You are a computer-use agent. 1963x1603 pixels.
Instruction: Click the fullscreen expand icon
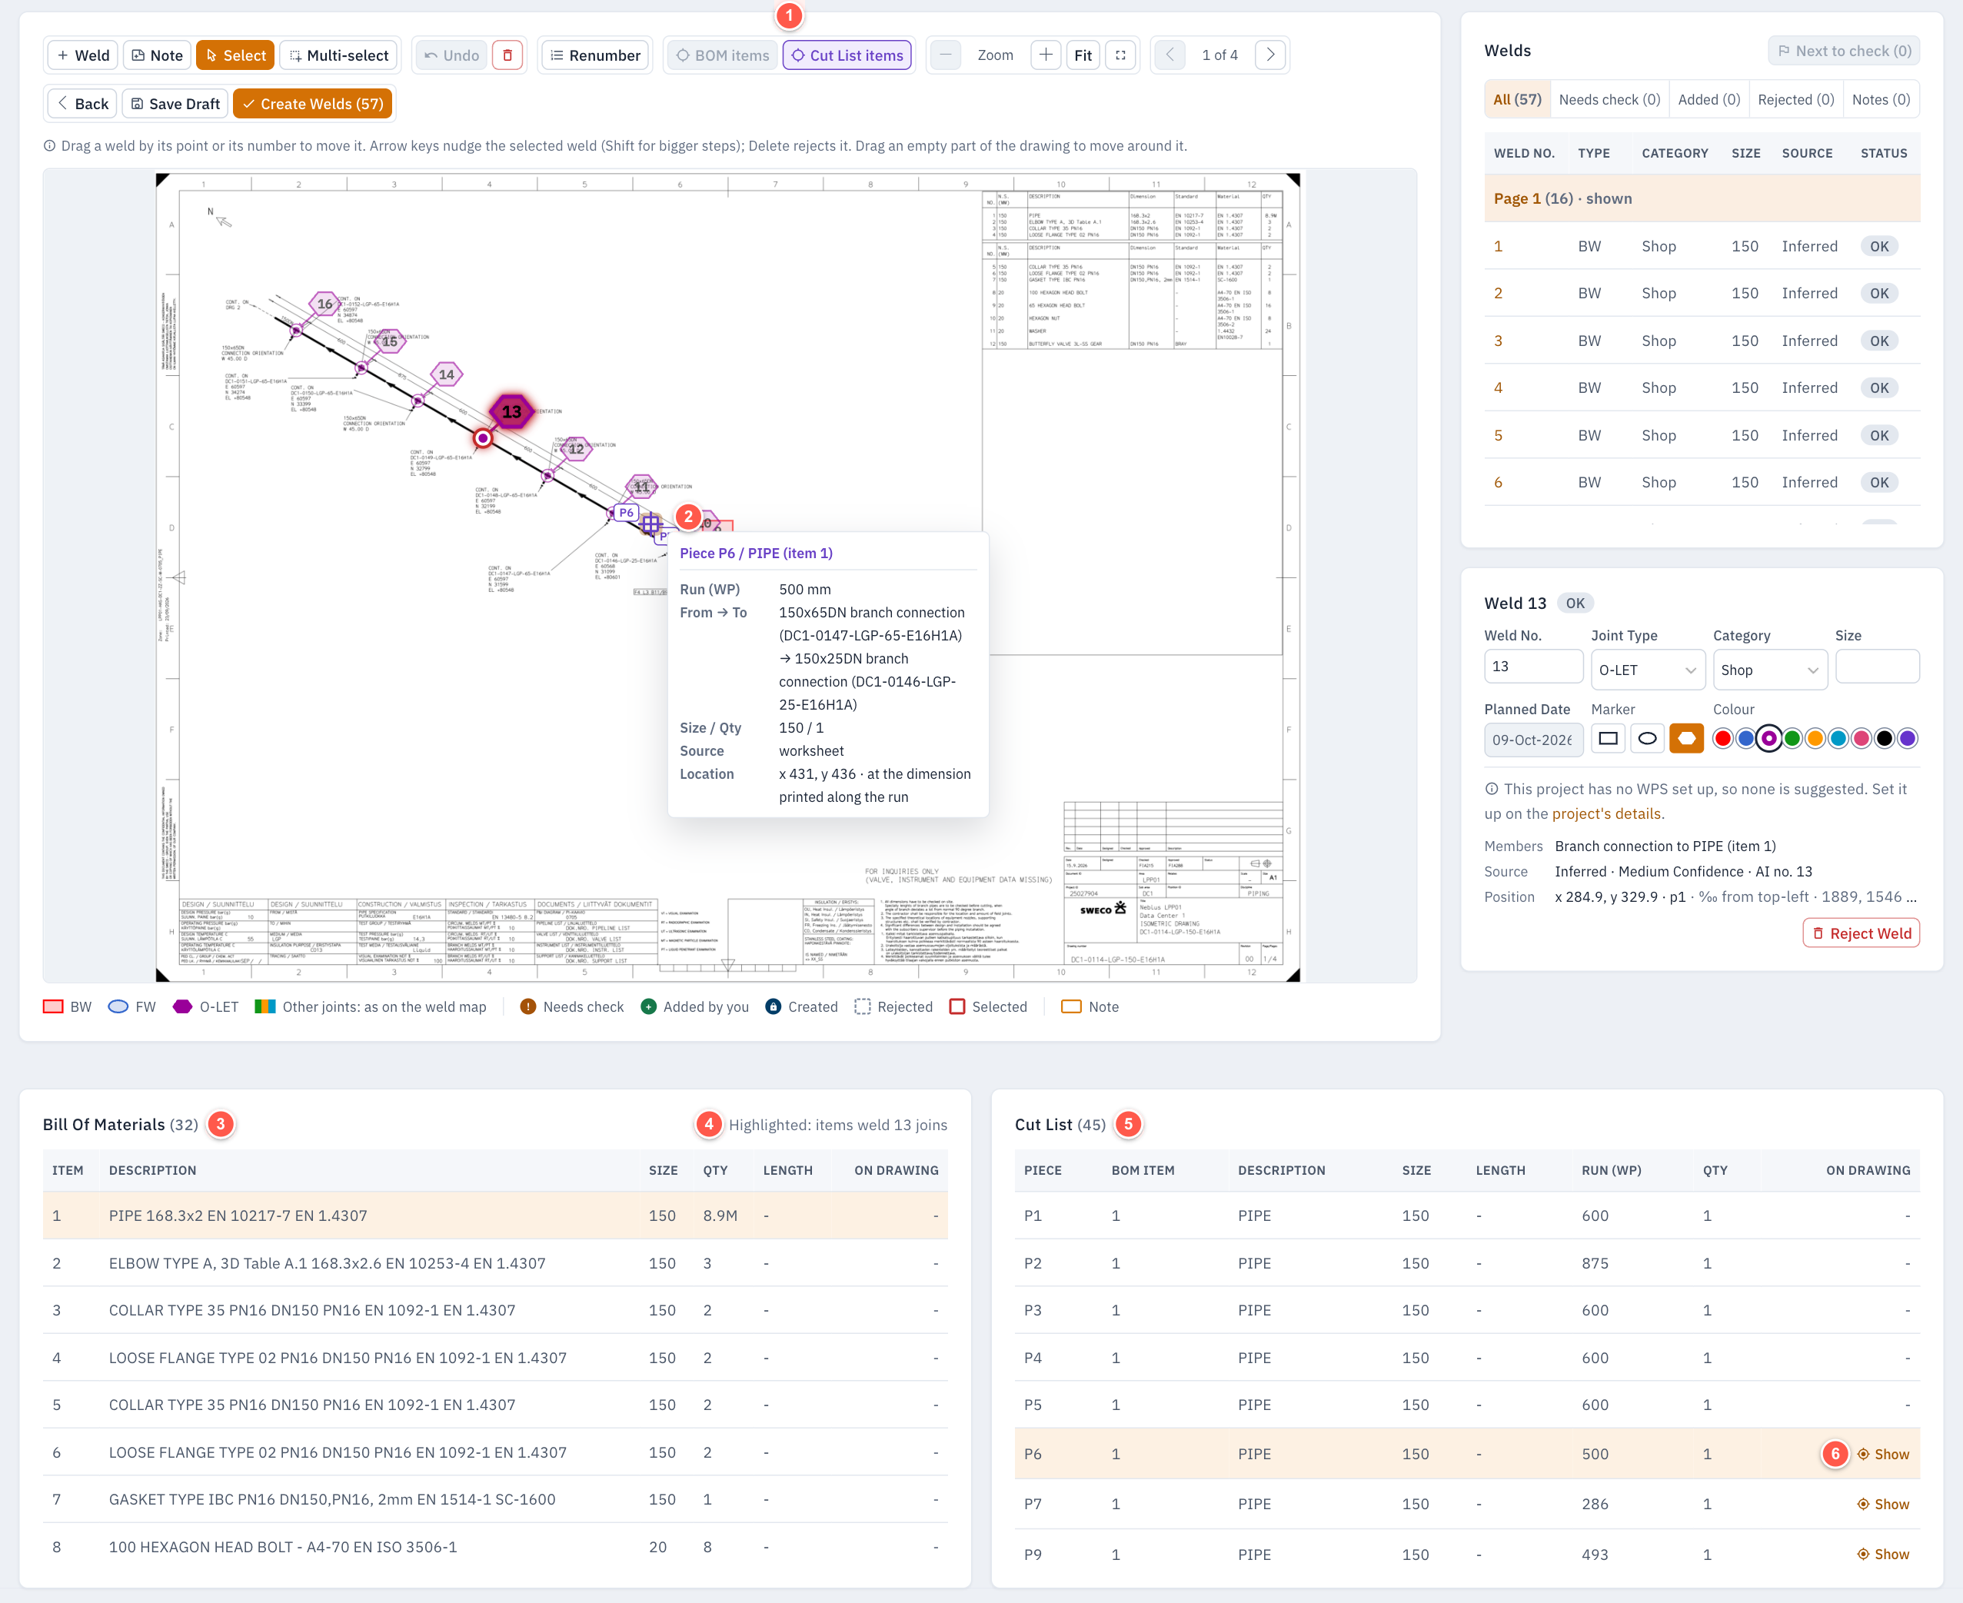click(1120, 55)
